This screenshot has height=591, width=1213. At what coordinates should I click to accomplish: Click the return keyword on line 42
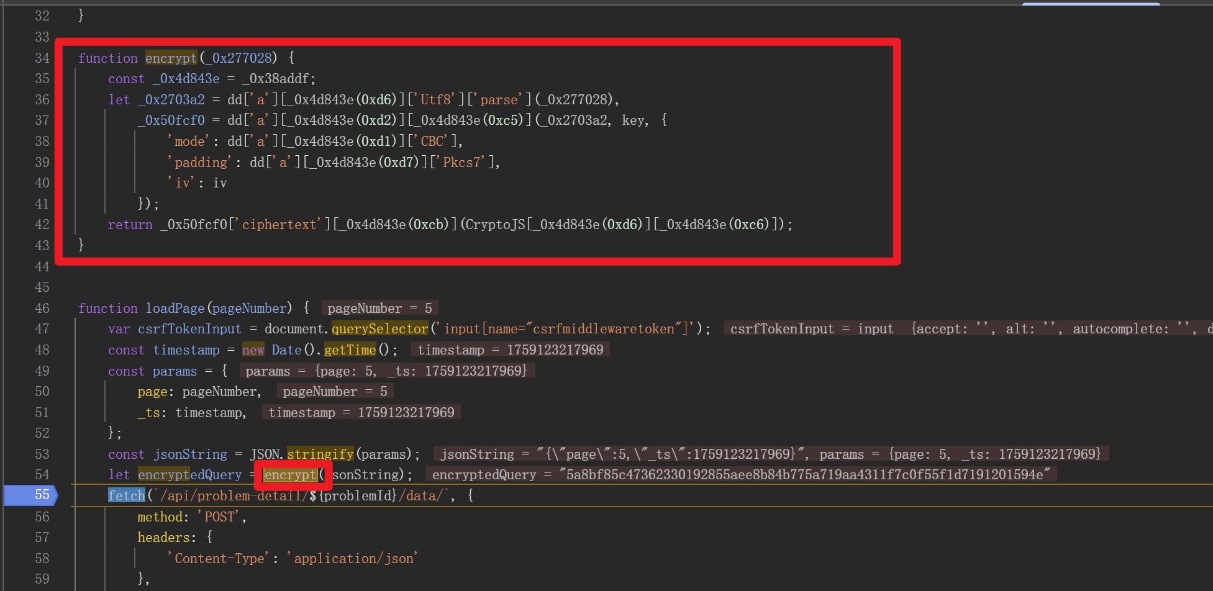coord(130,224)
